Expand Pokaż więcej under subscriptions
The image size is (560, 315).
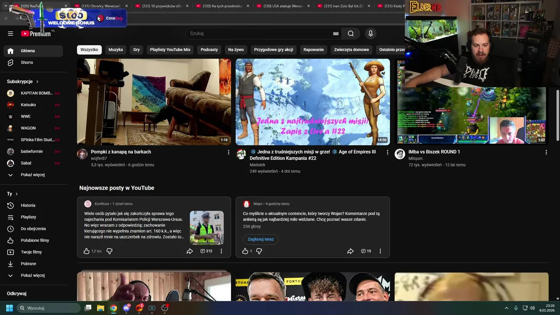tap(33, 175)
